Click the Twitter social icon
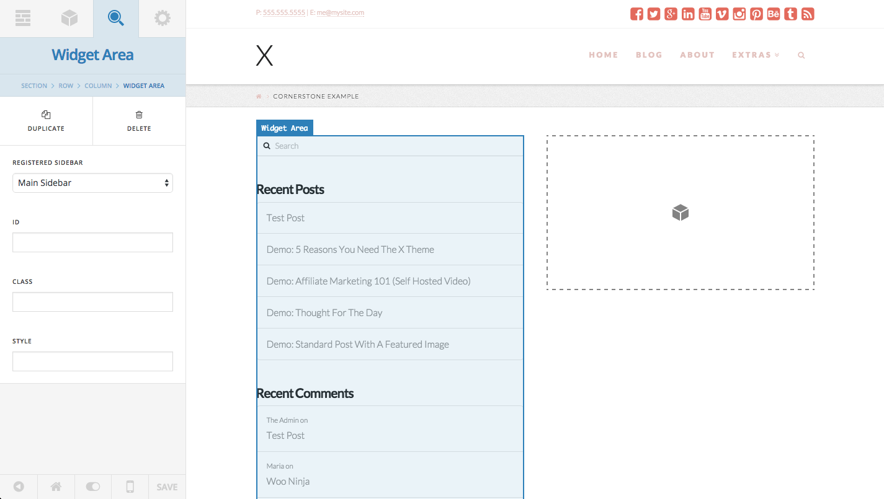 click(x=653, y=13)
